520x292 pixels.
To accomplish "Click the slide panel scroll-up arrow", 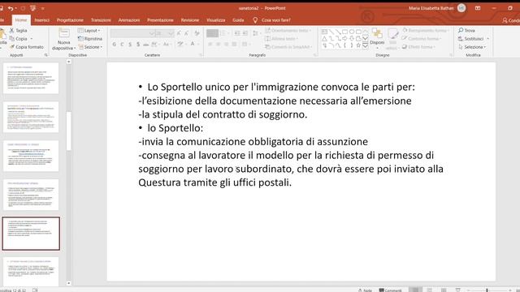I will 68,62.
